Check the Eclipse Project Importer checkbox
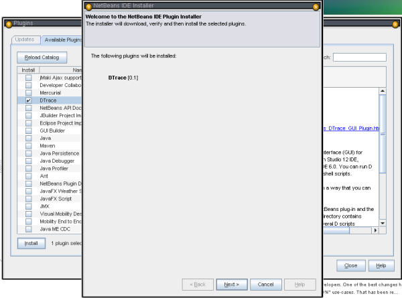Screen dimensions: 402x298 pyautogui.click(x=28, y=123)
